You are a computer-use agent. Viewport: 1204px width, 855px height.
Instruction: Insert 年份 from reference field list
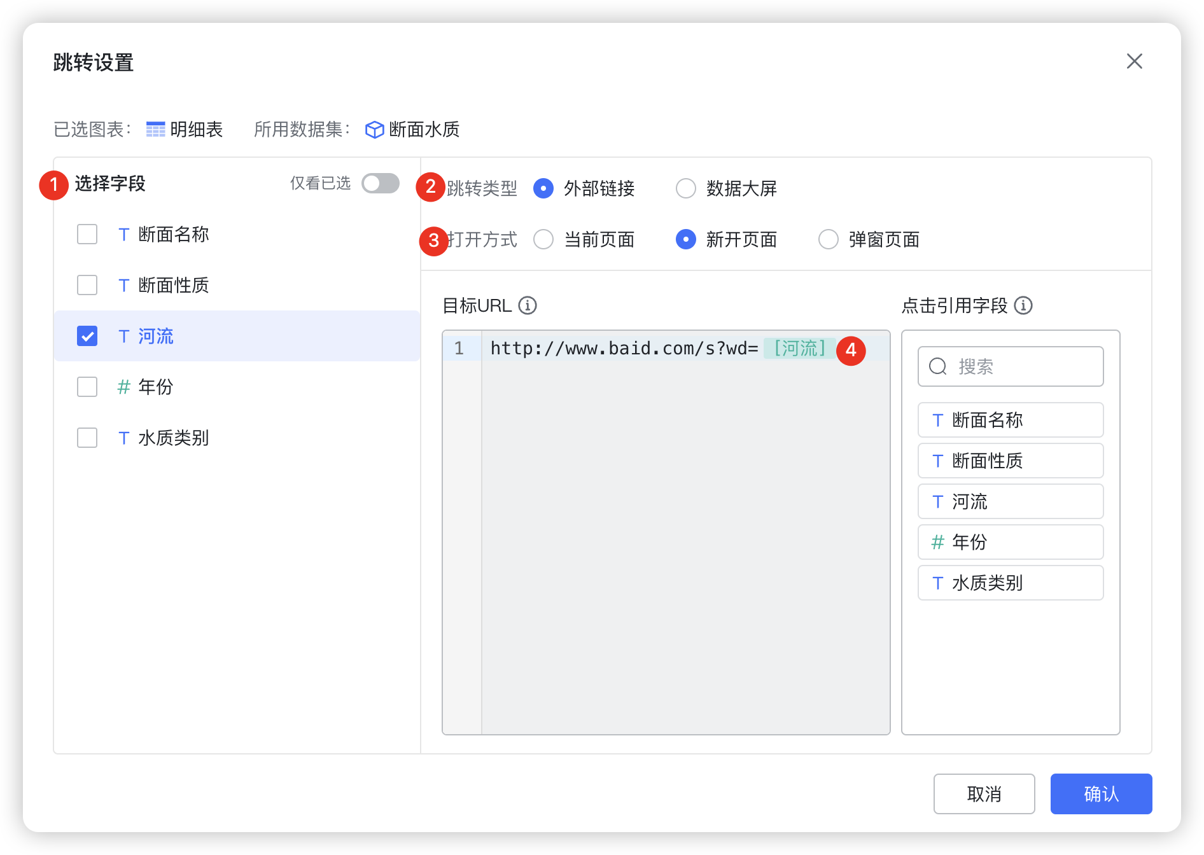coord(1011,542)
